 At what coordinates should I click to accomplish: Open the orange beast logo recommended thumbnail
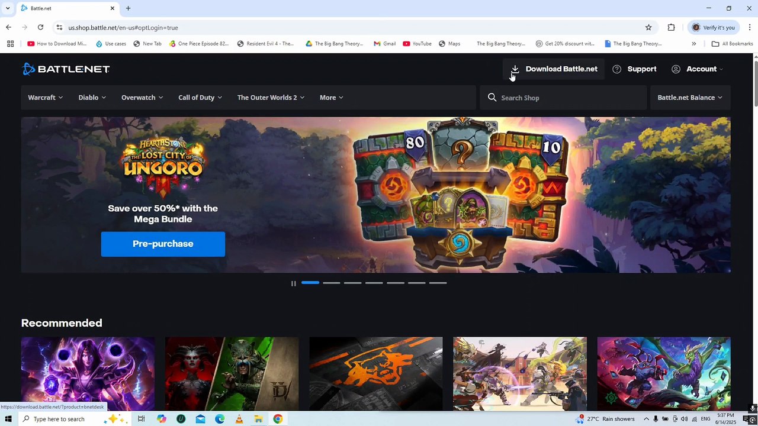pyautogui.click(x=376, y=374)
